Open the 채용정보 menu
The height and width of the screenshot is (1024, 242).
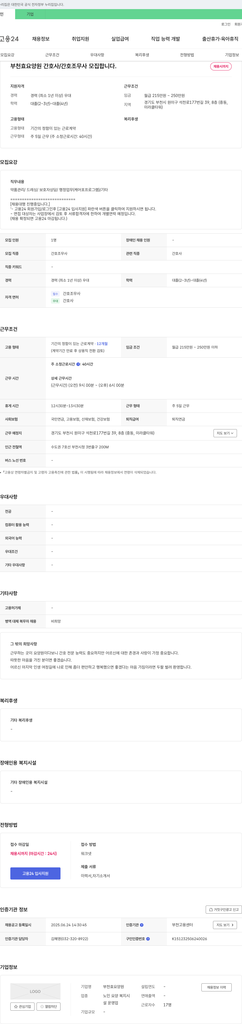point(41,39)
